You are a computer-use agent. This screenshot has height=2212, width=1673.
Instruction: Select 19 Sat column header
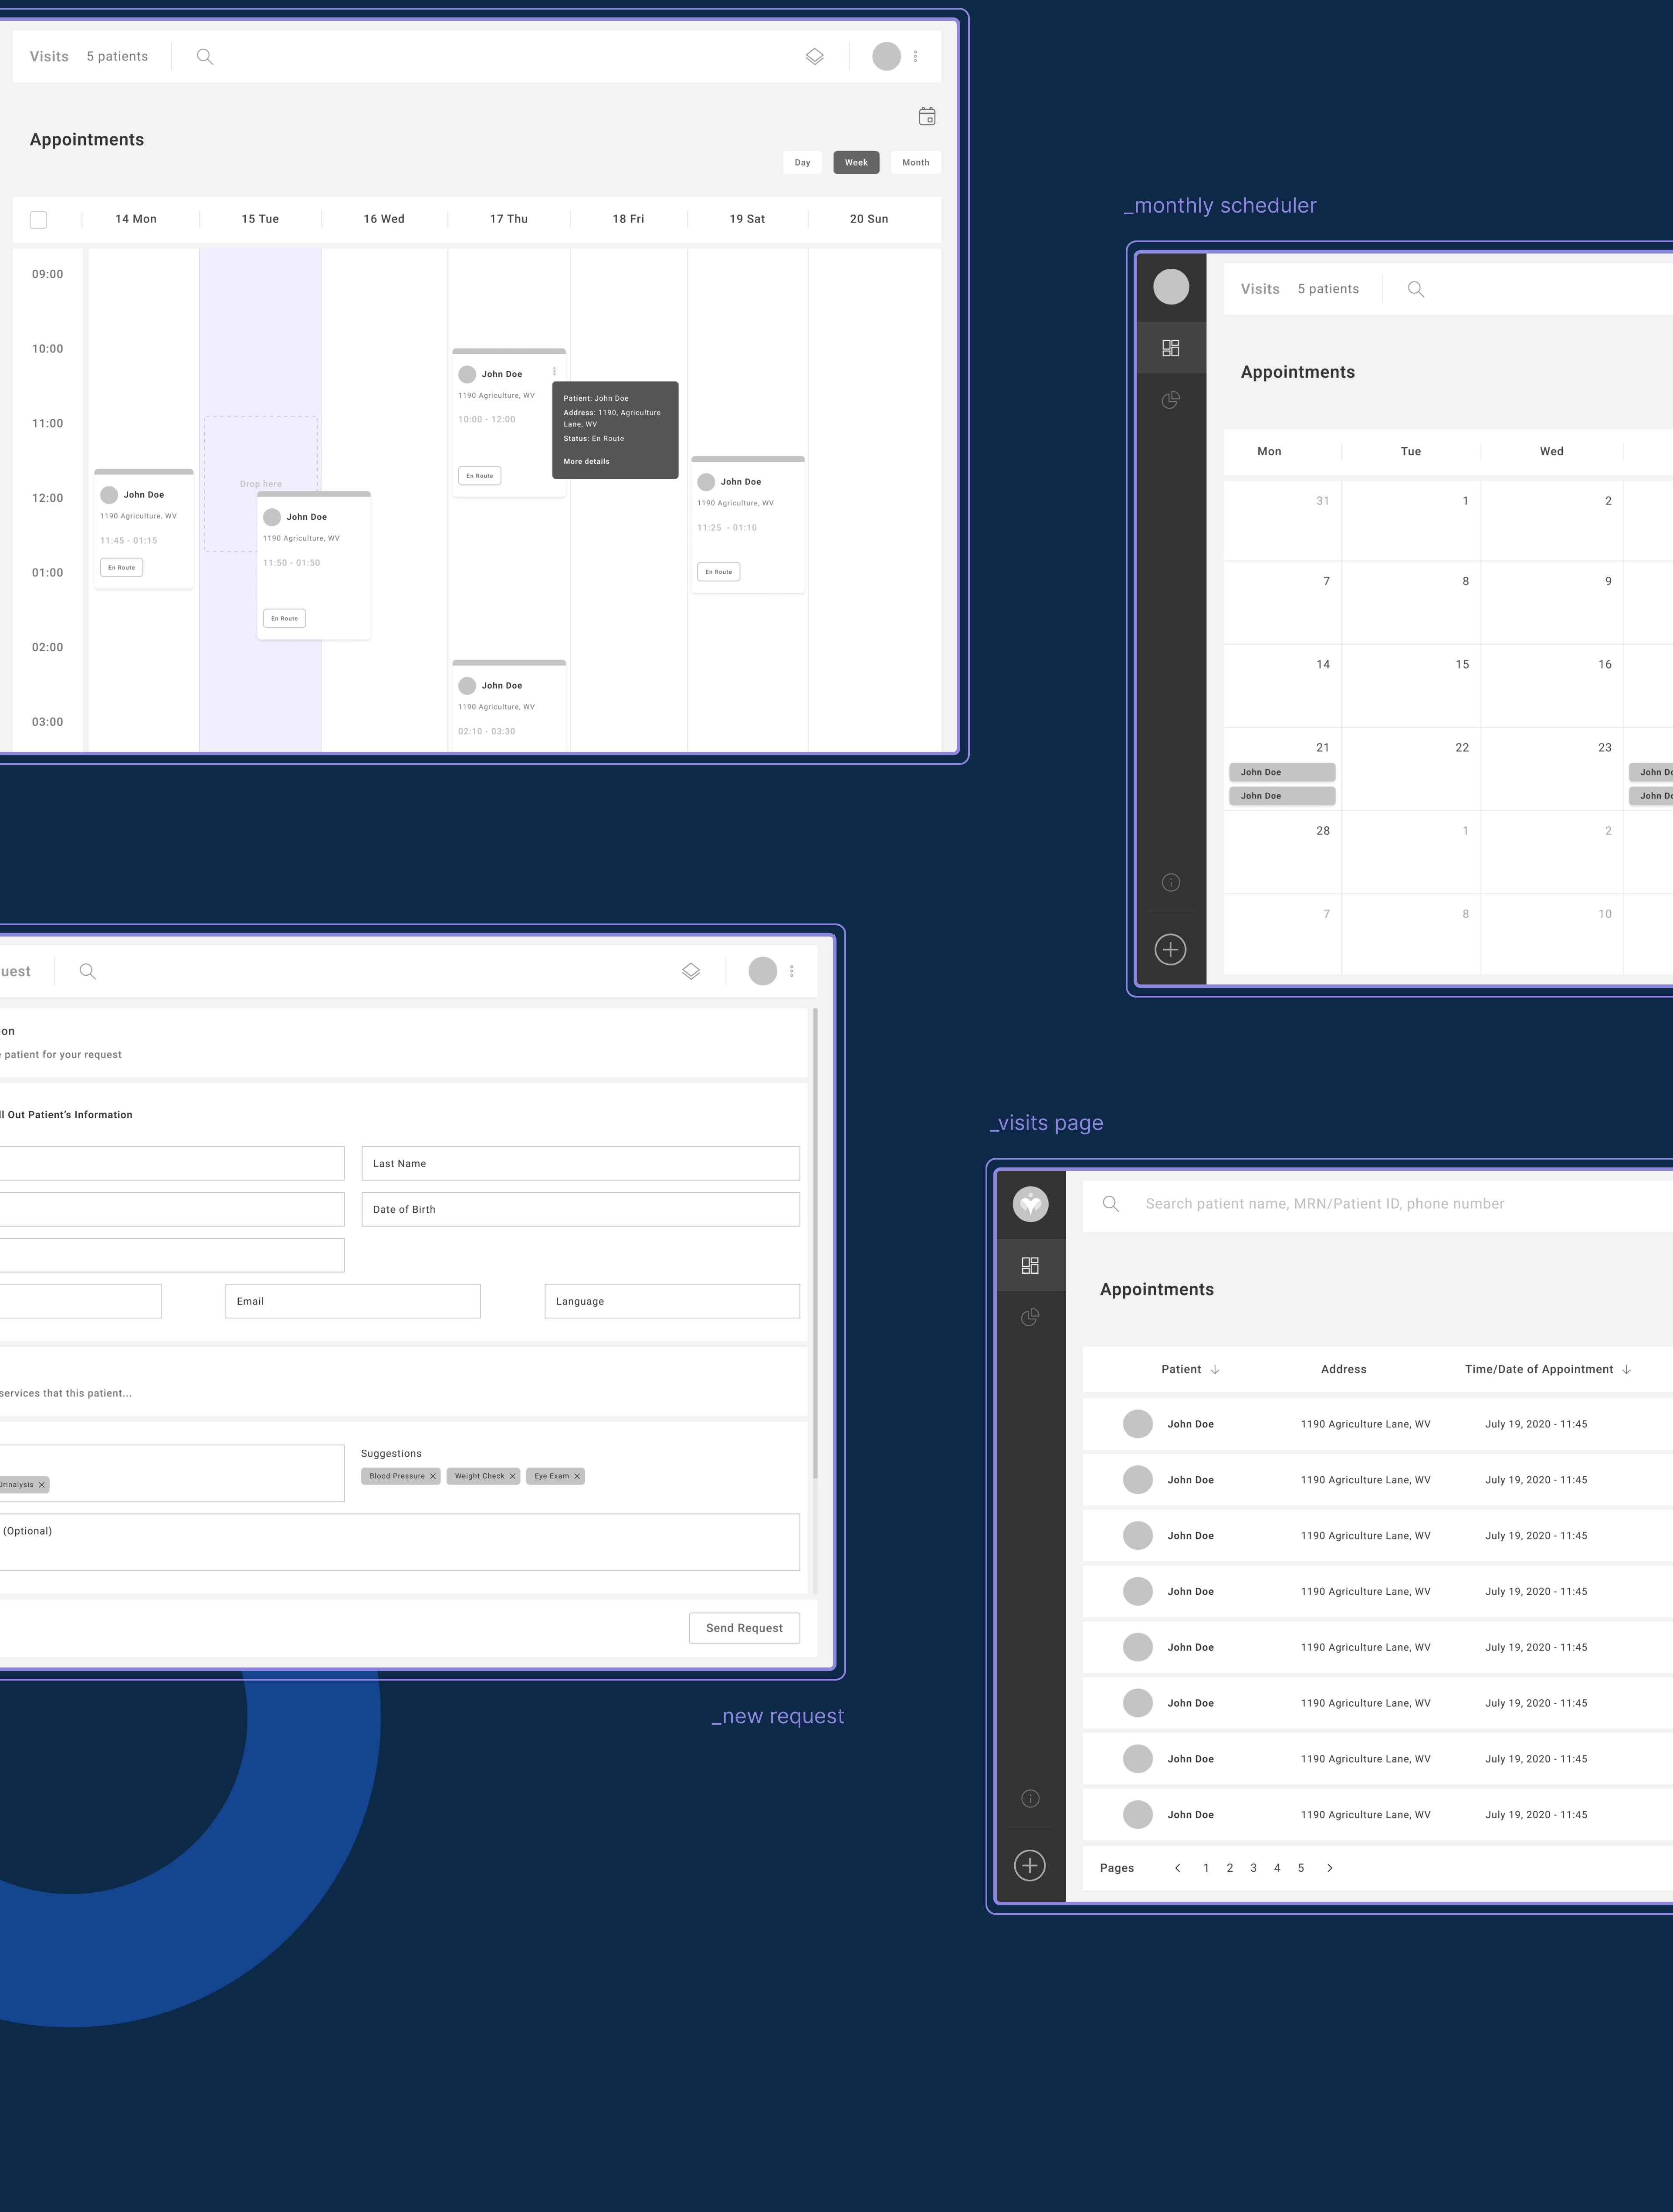coord(747,219)
